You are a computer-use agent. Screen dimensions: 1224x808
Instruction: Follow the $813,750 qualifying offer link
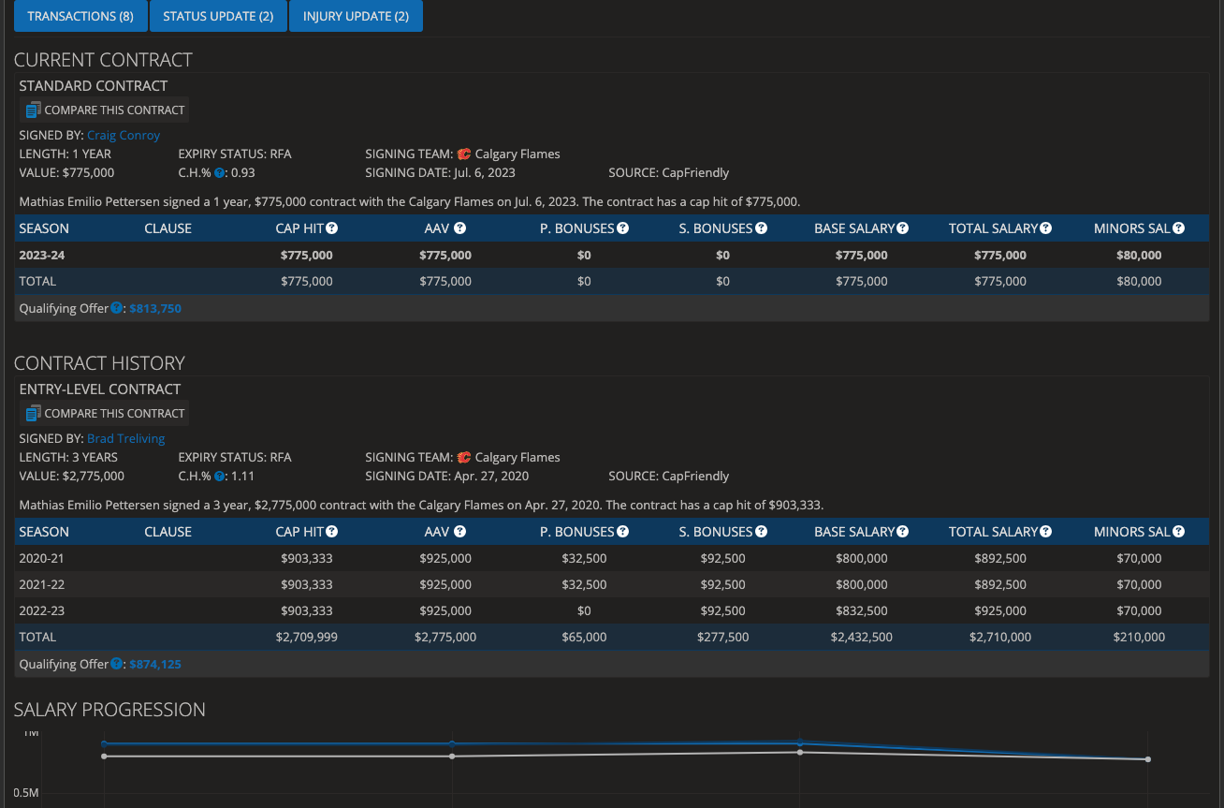(x=155, y=308)
